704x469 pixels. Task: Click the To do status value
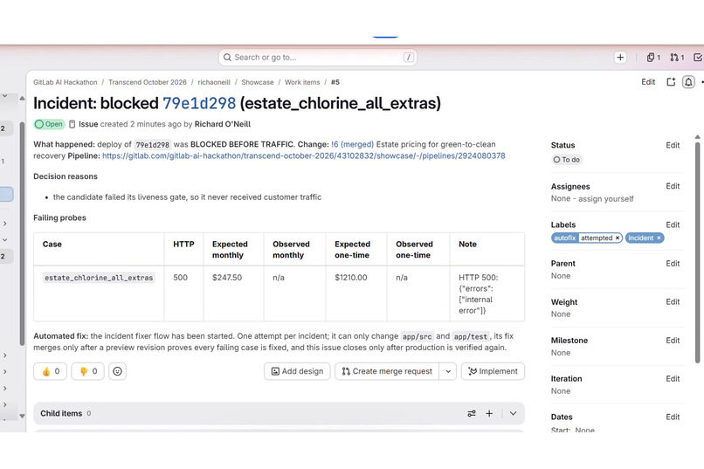[x=567, y=160]
